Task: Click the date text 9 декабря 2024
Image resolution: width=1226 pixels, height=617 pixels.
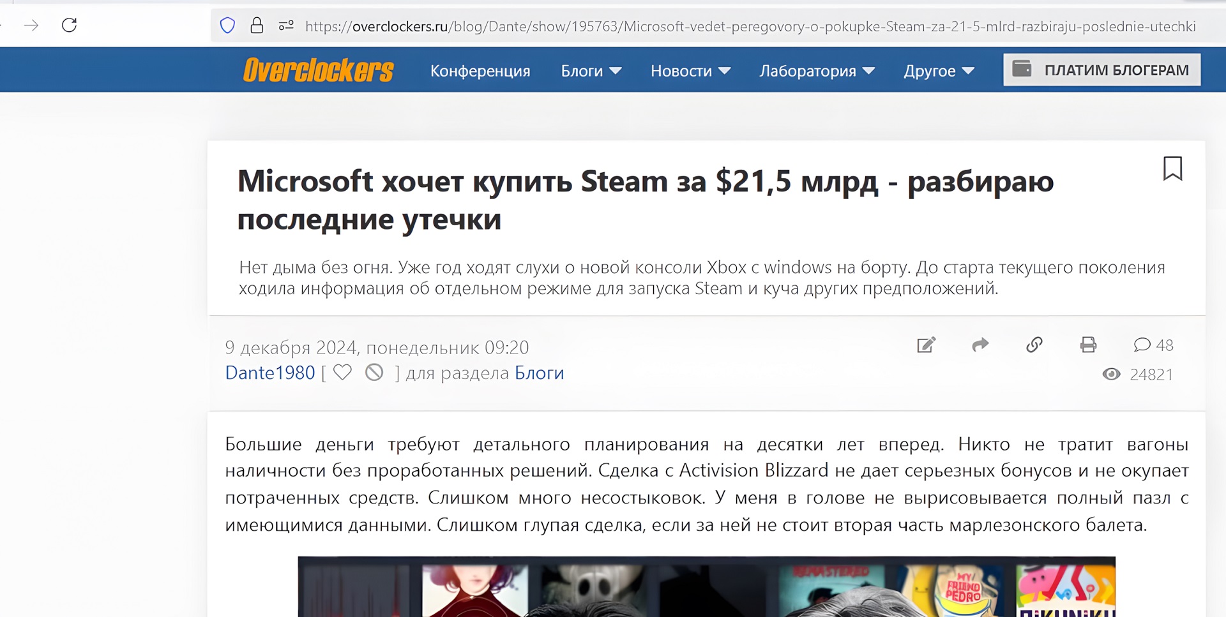Action: point(292,347)
